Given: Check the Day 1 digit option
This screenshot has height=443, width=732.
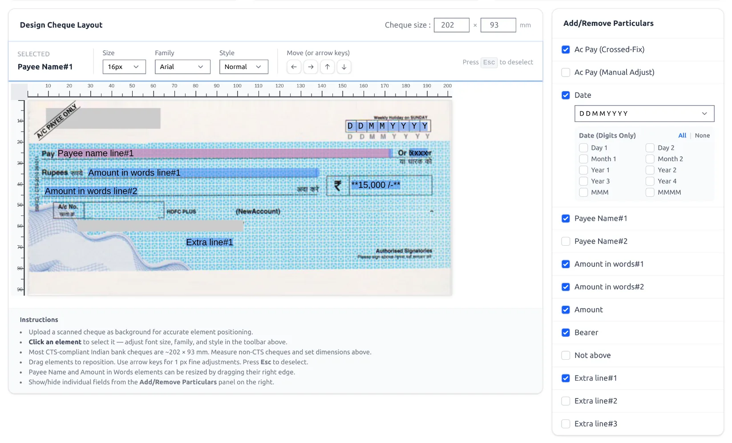Looking at the screenshot, I should pos(583,148).
